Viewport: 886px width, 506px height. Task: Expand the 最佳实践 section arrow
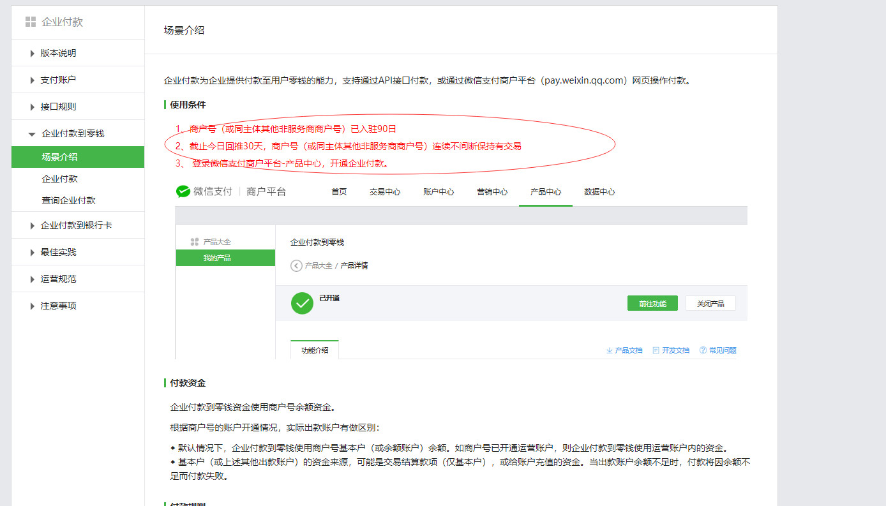click(x=32, y=252)
